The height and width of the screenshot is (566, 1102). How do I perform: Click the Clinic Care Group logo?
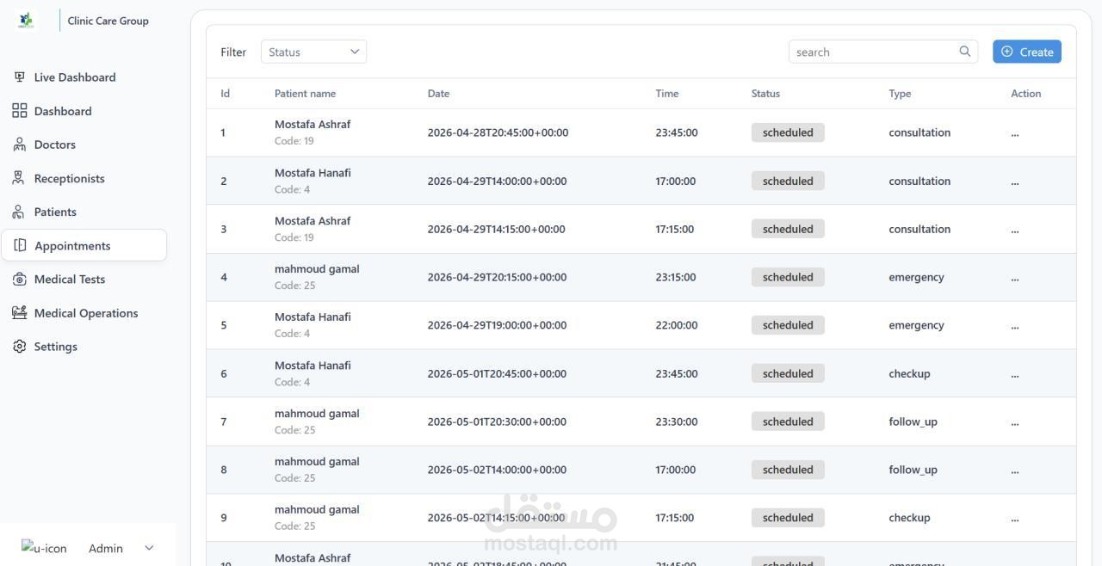(26, 21)
